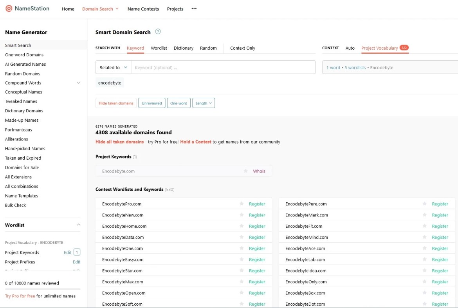
Task: Click the NameStation logo
Action: tap(27, 9)
